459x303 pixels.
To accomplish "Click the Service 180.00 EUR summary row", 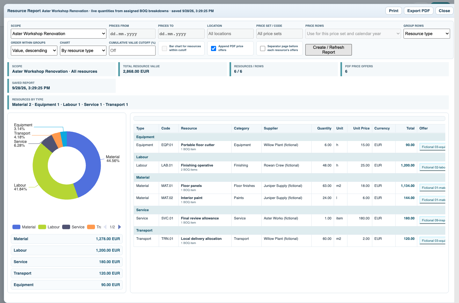I will click(x=67, y=262).
